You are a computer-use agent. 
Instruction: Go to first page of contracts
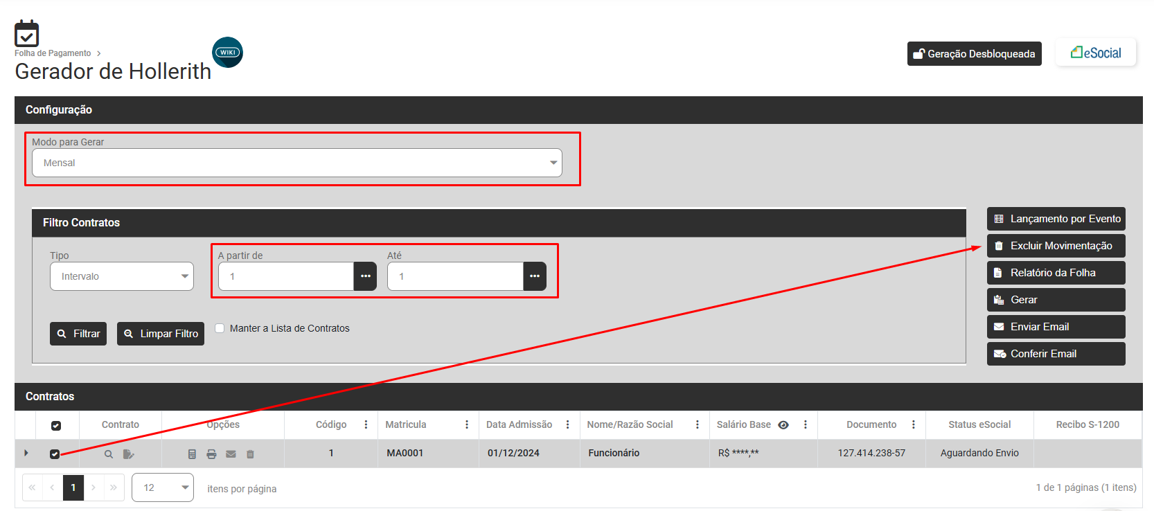(x=32, y=487)
